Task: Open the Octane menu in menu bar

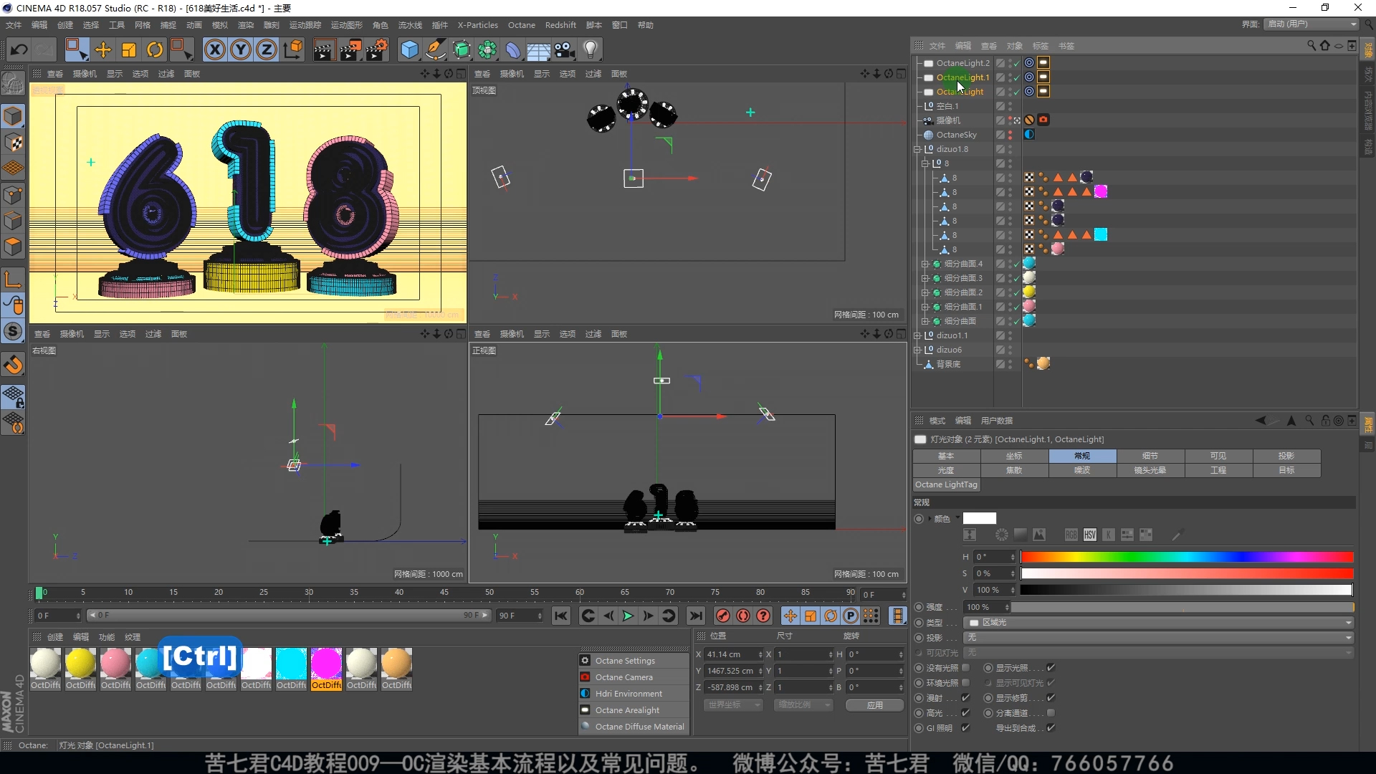Action: coord(521,25)
